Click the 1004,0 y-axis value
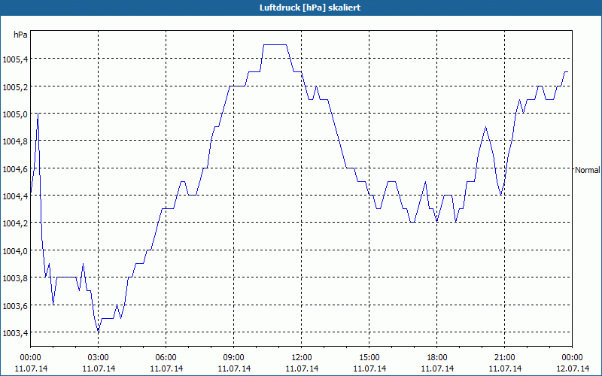 pos(14,251)
